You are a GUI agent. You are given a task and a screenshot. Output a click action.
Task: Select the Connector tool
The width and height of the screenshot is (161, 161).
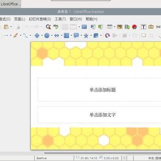[x=25, y=36]
